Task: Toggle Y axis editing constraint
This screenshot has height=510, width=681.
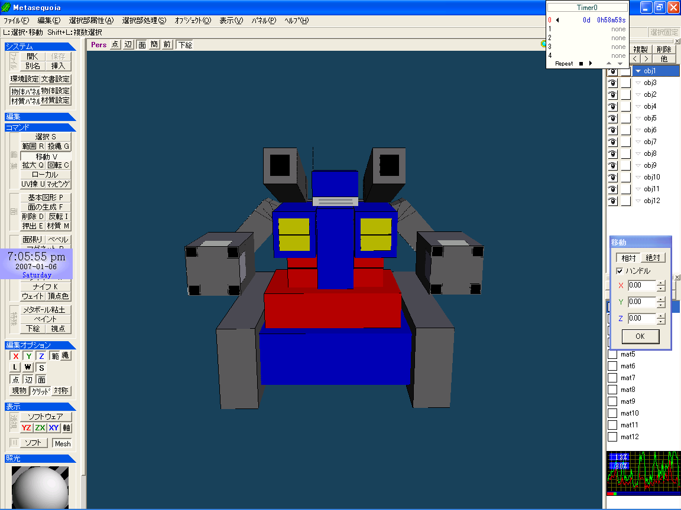Action: pyautogui.click(x=28, y=356)
